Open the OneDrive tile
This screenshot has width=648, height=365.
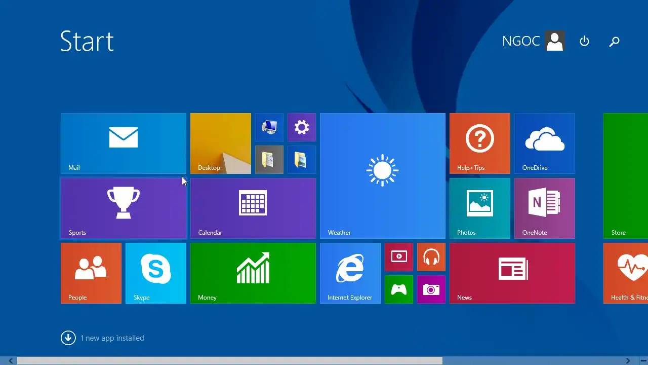click(545, 143)
